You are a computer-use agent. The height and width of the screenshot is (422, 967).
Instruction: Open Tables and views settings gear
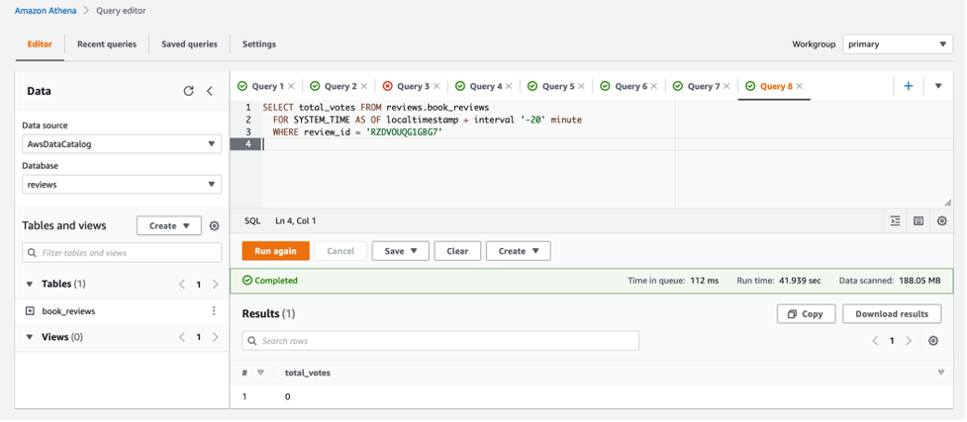tap(214, 226)
